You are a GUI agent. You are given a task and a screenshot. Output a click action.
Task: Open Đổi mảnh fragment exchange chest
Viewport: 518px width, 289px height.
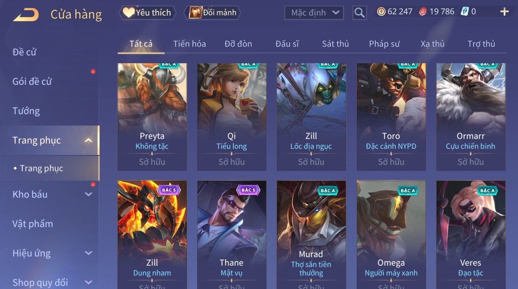point(213,13)
